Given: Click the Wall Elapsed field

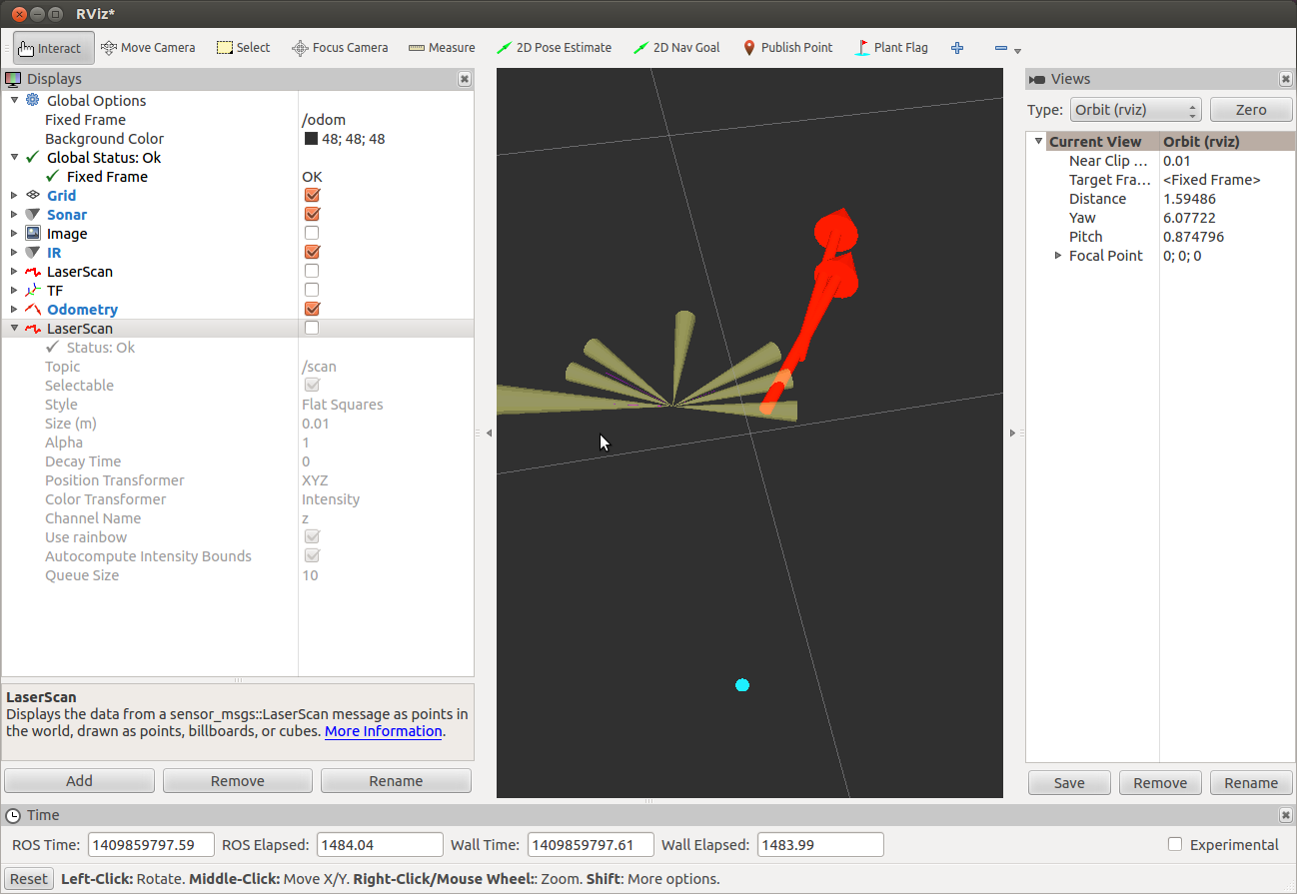Looking at the screenshot, I should click(x=820, y=845).
